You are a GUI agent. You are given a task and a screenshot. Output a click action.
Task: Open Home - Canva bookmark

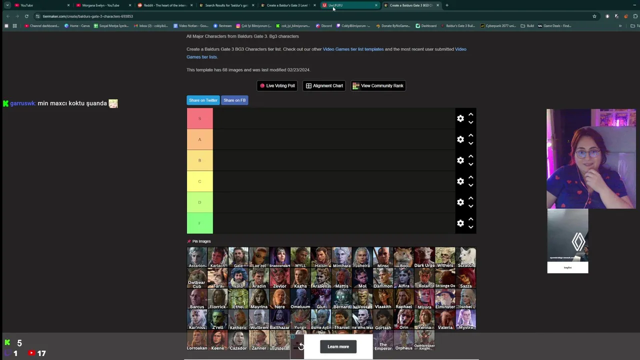(77, 25)
